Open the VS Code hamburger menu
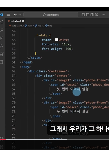 [x=8, y=15]
